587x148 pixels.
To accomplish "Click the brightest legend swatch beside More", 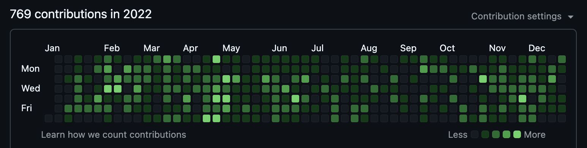I will pyautogui.click(x=517, y=134).
